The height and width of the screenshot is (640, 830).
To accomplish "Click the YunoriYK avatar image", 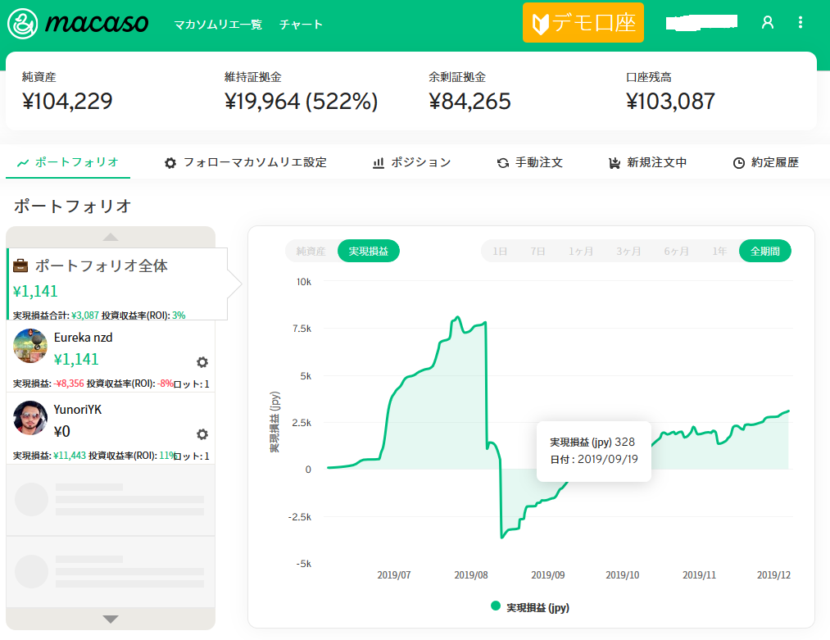I will [30, 419].
